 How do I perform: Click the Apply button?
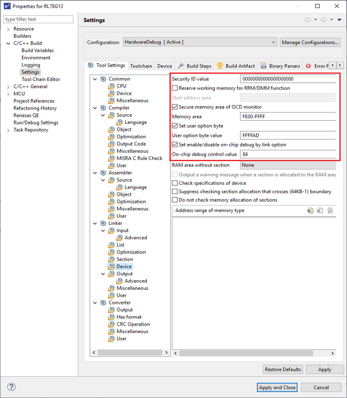pyautogui.click(x=325, y=369)
